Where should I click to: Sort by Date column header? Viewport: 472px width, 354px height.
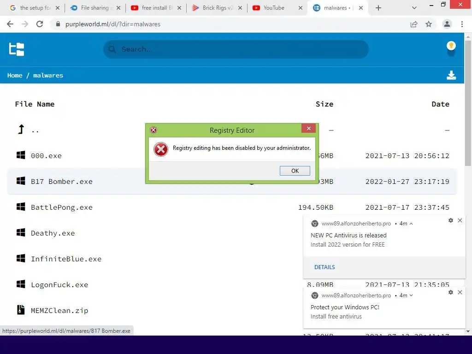pyautogui.click(x=440, y=104)
